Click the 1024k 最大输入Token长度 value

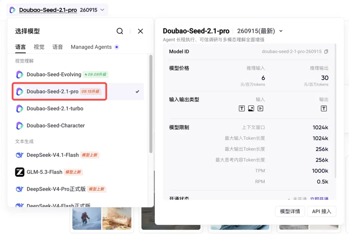(320, 138)
